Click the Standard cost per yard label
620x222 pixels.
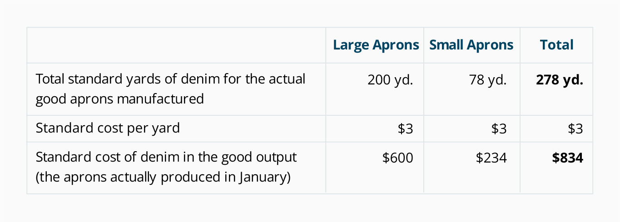(x=108, y=128)
